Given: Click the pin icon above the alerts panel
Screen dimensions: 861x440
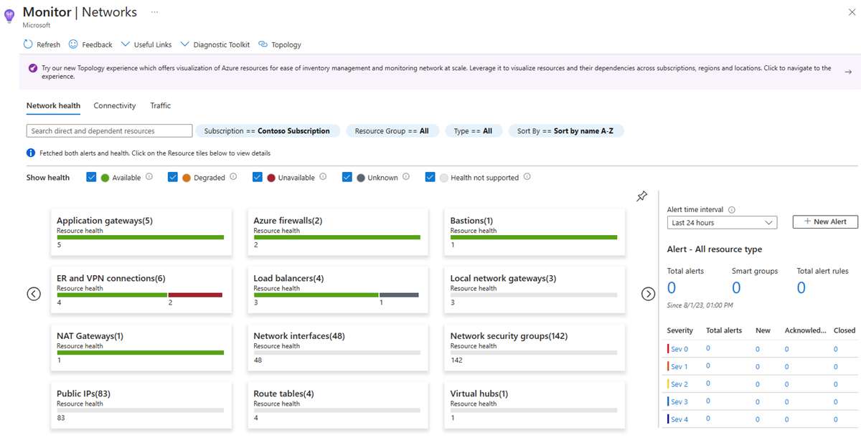Looking at the screenshot, I should [641, 196].
